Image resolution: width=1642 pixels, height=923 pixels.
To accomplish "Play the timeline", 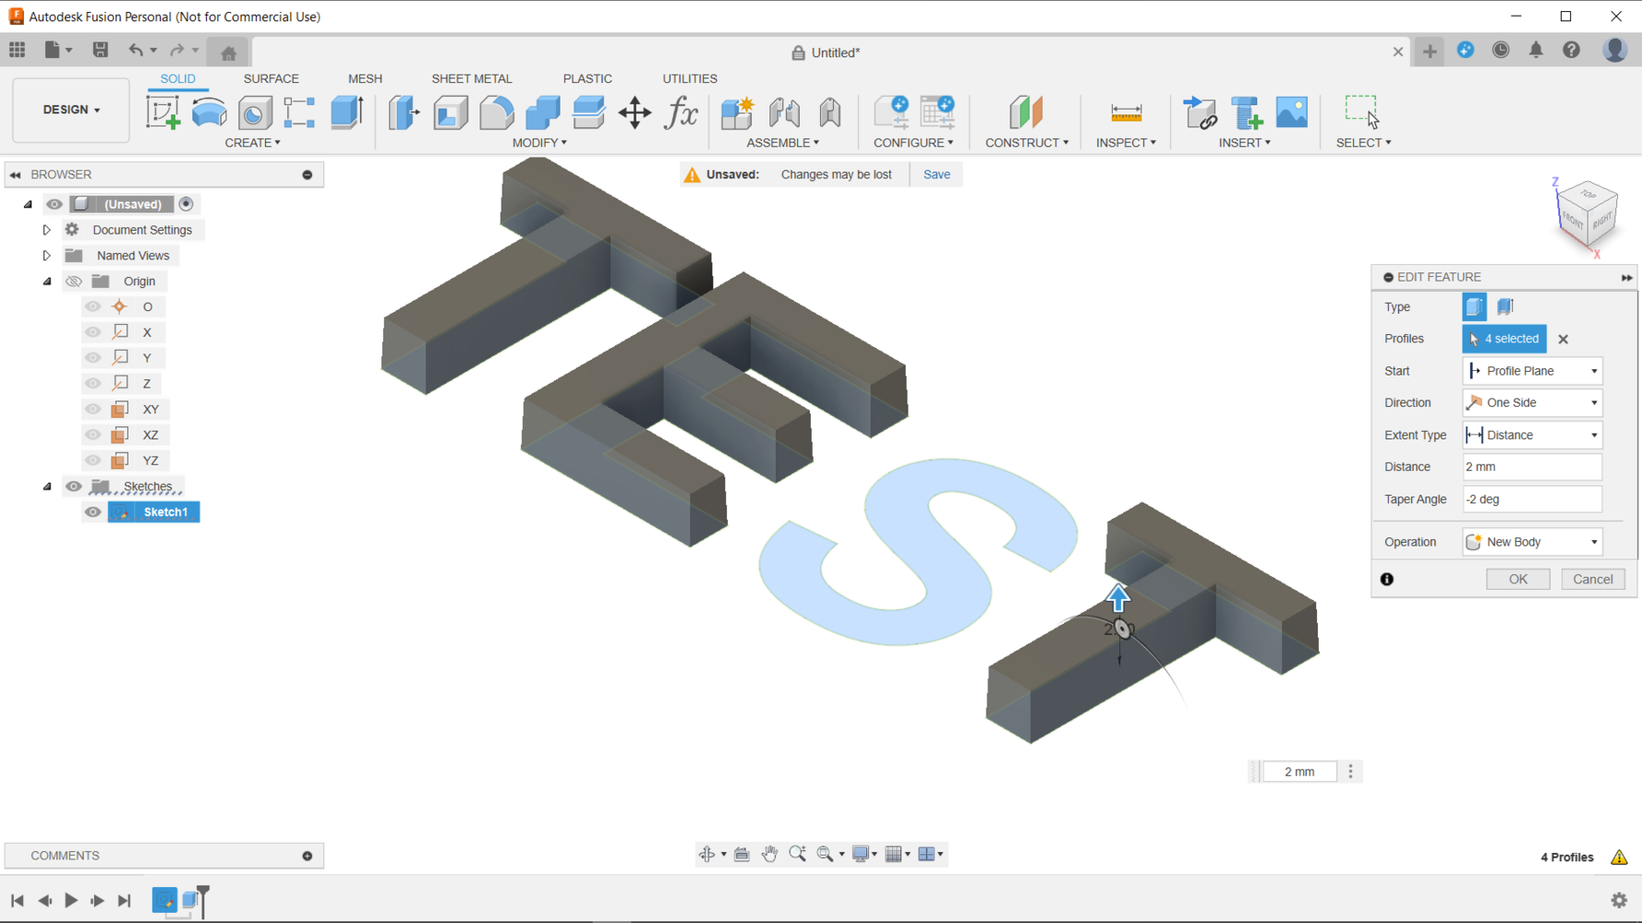I will click(x=70, y=900).
